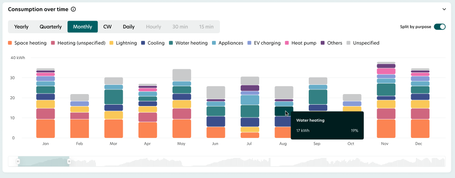
Task: Open the Daily interval view
Action: point(129,27)
